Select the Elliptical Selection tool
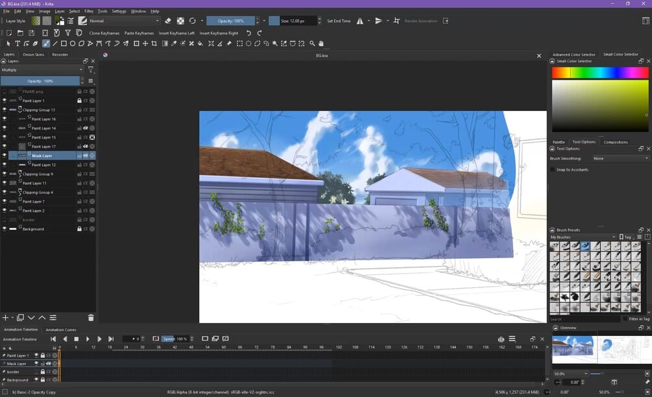Screen dimensions: 652x397 click(x=248, y=43)
